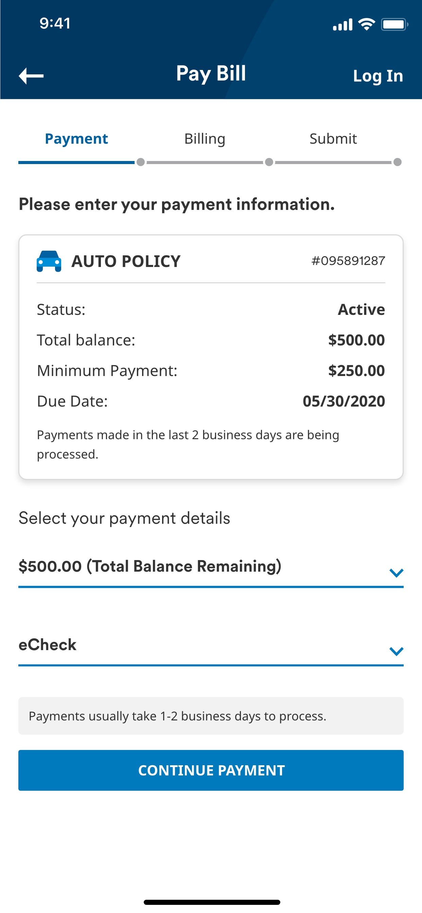Tap the chevron beside eCheck
Viewport: 422px width, 913px height.
(x=396, y=651)
